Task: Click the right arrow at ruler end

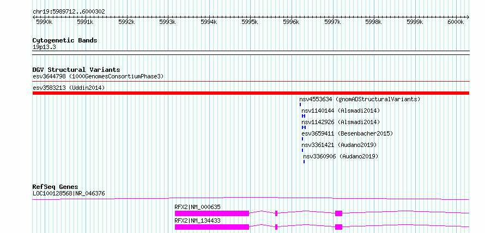Action: [468, 17]
